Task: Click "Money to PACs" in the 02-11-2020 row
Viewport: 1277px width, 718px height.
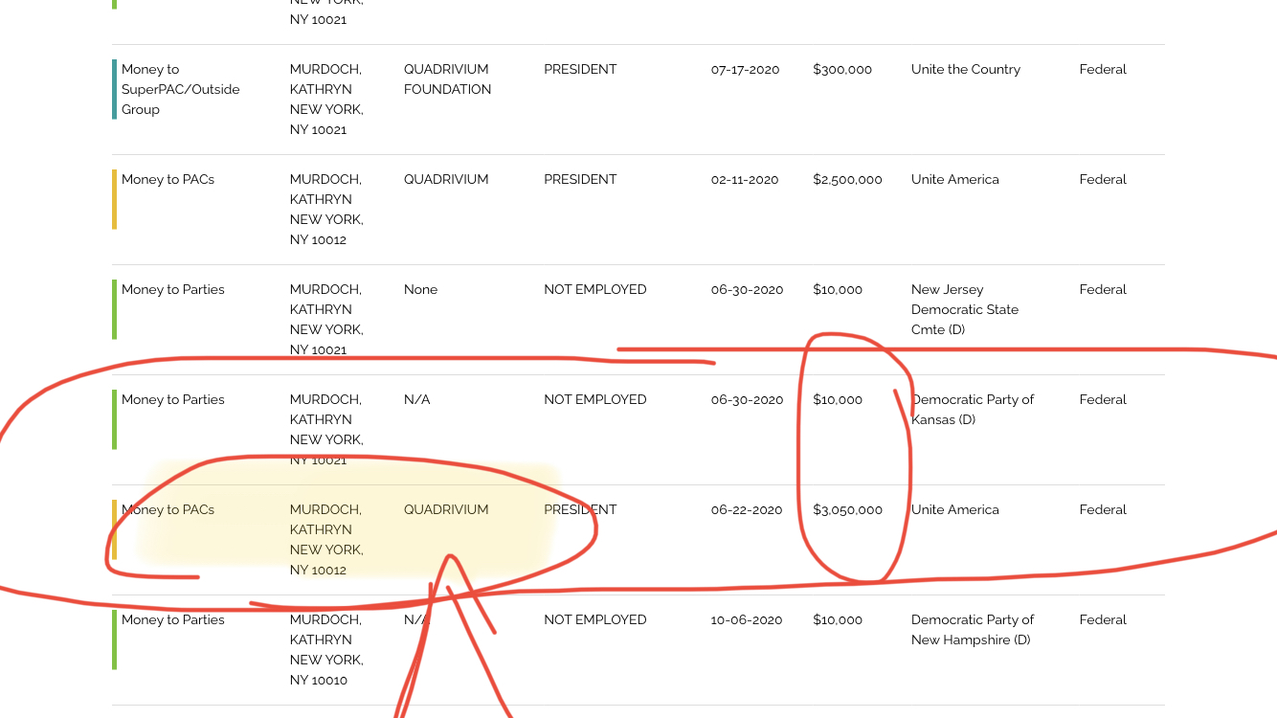Action: point(168,180)
